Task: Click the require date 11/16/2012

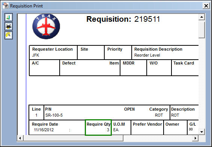Action: click(x=44, y=130)
